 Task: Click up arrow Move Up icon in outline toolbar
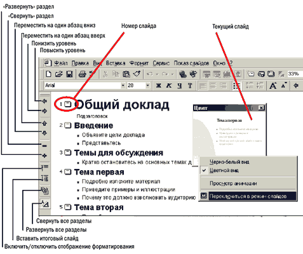(x=44, y=123)
